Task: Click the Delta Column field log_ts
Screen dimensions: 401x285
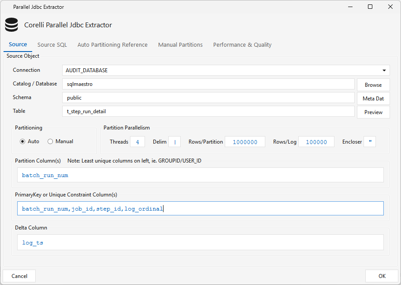Action: coord(200,242)
